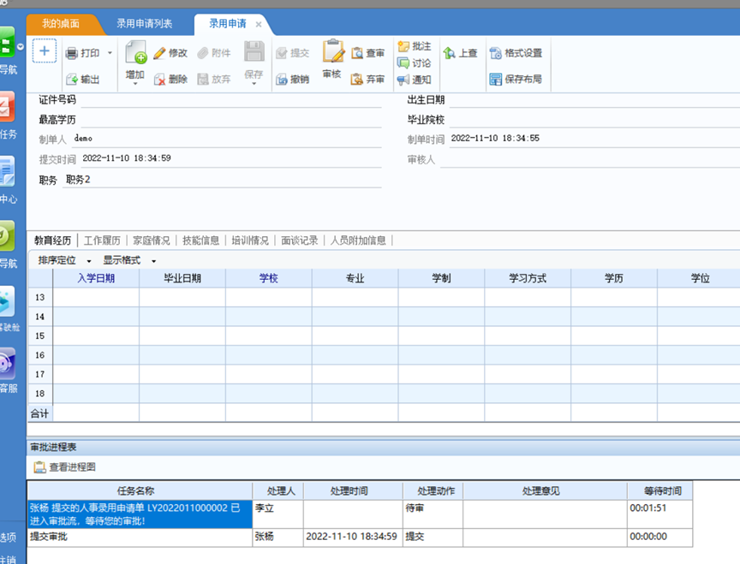
Task: Open the 工作履历 sub-tab
Action: click(102, 240)
